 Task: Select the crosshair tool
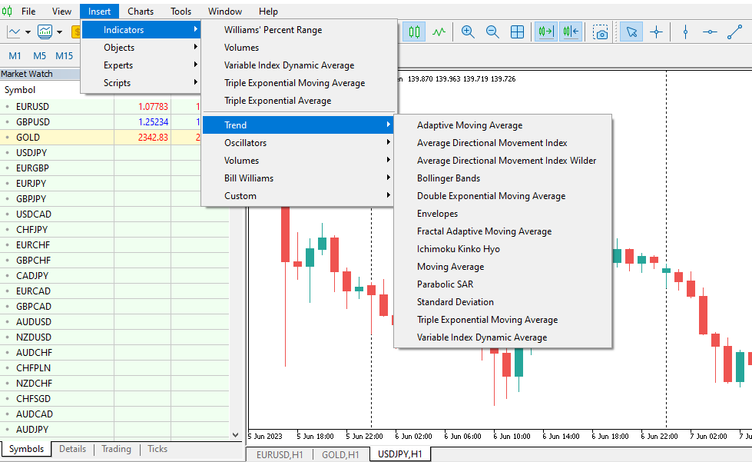[656, 32]
